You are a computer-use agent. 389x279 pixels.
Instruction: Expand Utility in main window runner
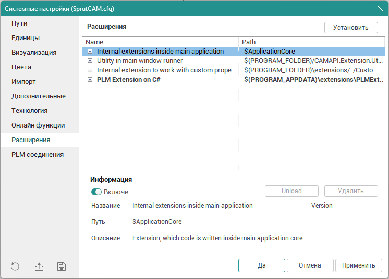pyautogui.click(x=90, y=61)
